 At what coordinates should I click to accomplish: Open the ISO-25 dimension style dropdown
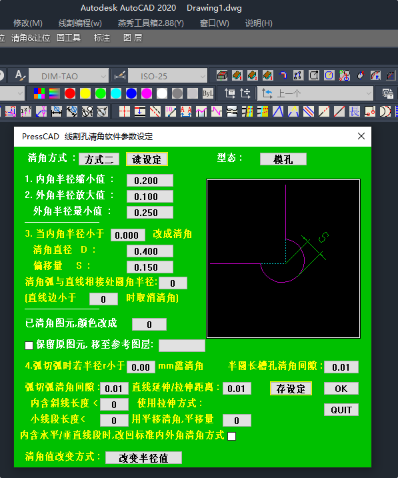167,75
